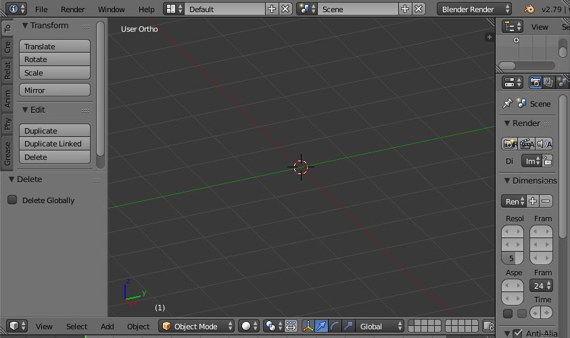This screenshot has height=338, width=570.
Task: Open the screen layout browse icon
Action: coord(174,9)
